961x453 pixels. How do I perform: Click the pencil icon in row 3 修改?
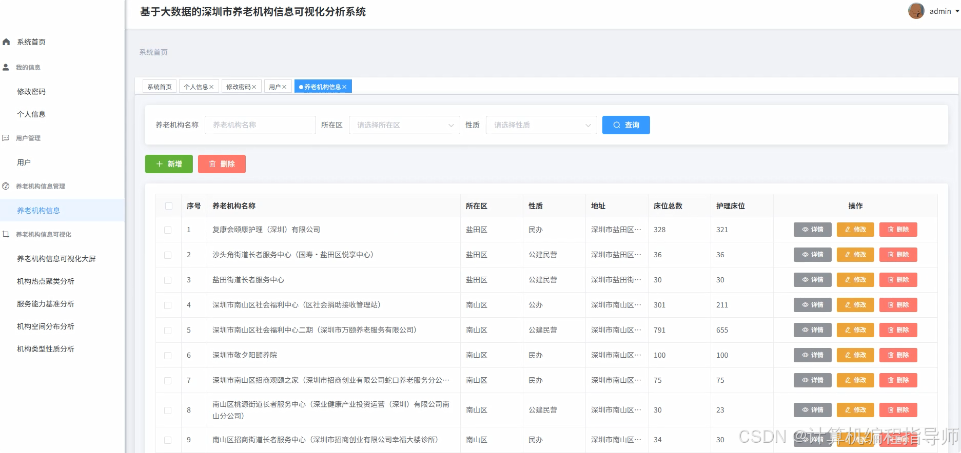pyautogui.click(x=848, y=280)
